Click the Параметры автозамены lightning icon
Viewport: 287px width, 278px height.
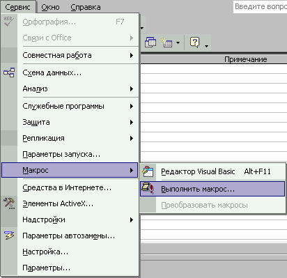[9, 235]
